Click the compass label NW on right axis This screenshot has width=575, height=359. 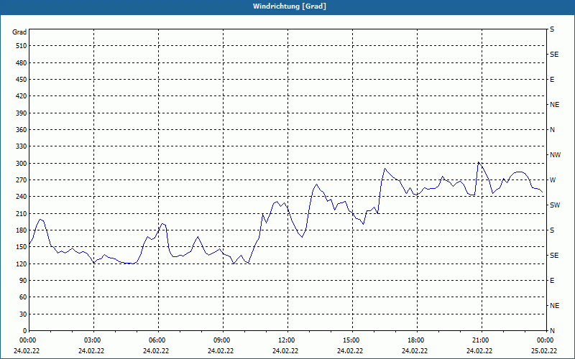pyautogui.click(x=556, y=155)
